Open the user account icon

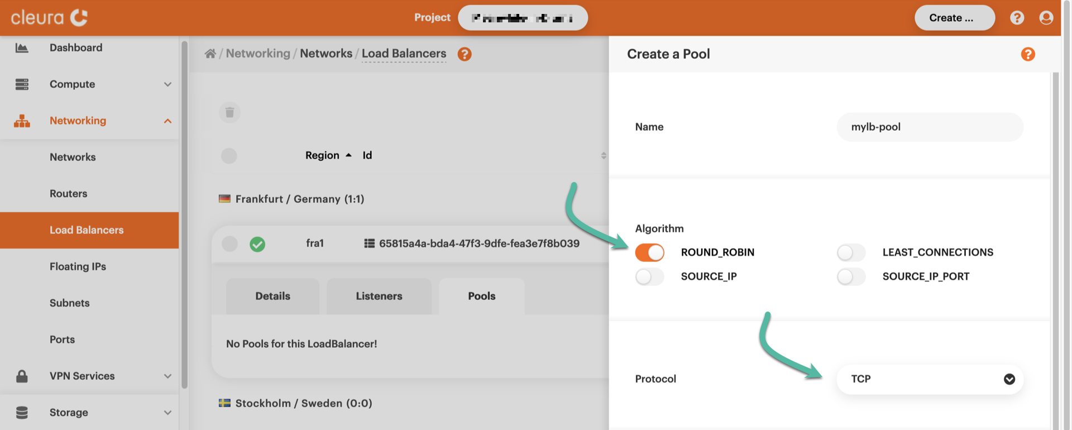click(x=1046, y=18)
